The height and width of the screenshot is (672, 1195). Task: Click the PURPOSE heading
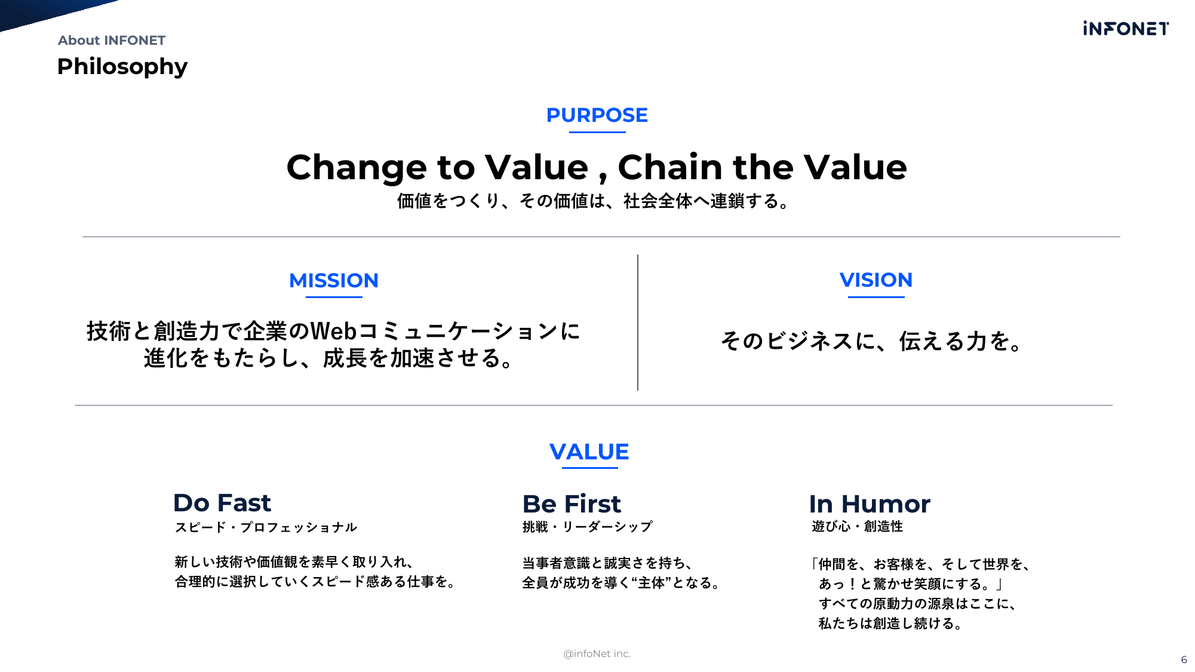coord(597,115)
